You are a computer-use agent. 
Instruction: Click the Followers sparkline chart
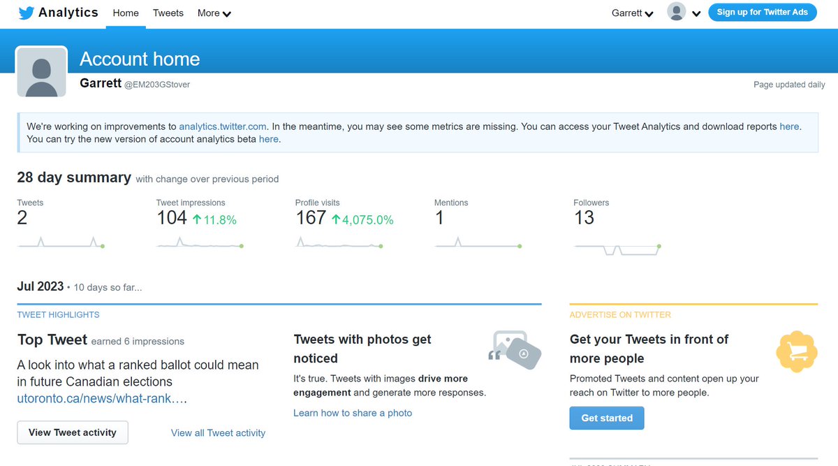point(617,249)
